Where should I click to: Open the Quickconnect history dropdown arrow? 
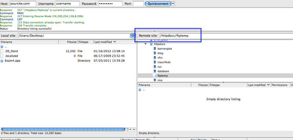click(173, 4)
